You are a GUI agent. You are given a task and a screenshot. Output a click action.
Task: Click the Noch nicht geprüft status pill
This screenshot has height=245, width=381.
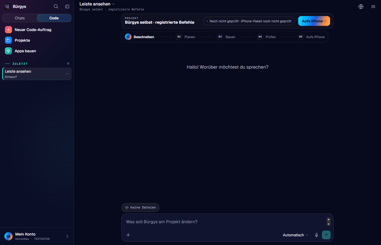point(249,21)
